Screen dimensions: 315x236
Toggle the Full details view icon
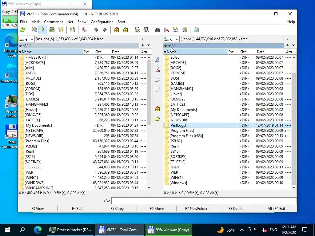click(x=43, y=30)
